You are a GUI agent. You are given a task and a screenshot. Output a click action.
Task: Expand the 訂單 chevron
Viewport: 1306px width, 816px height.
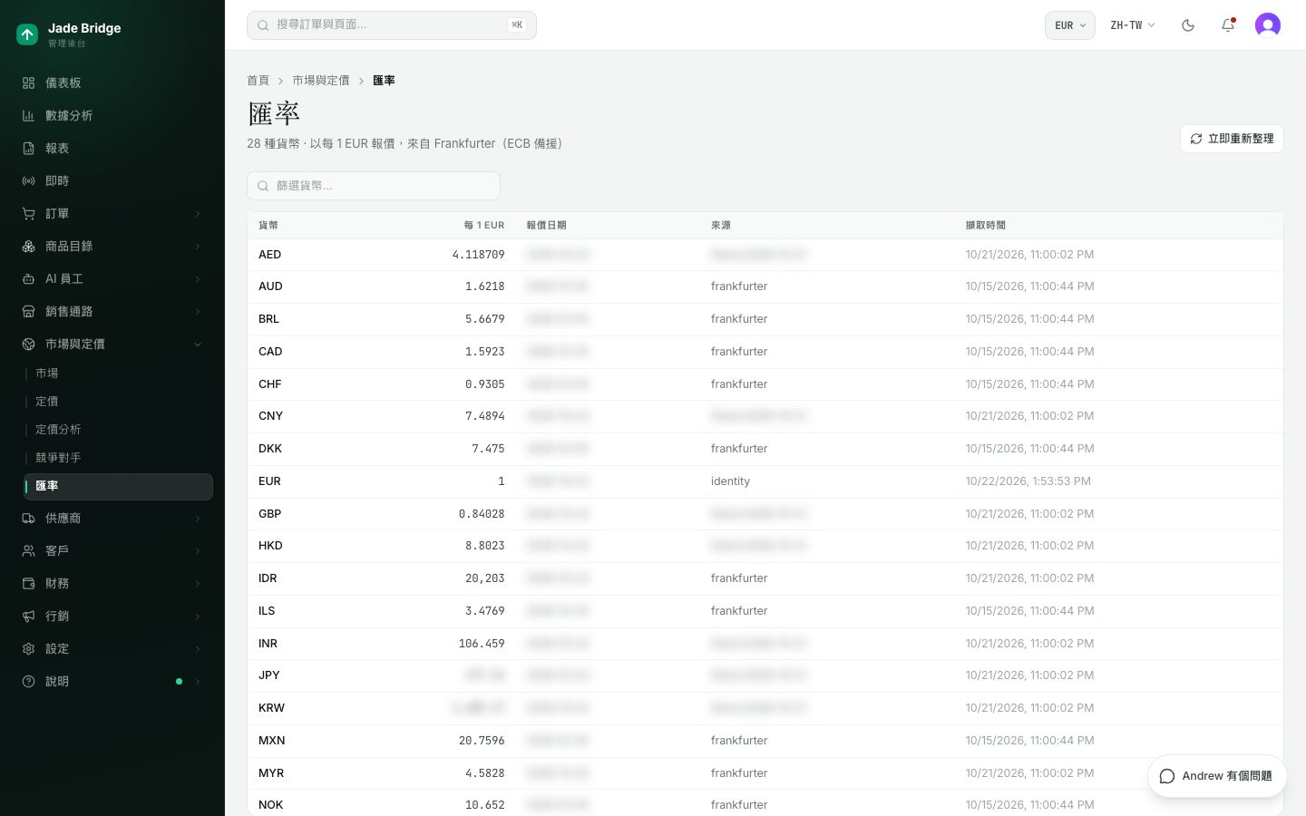point(198,214)
